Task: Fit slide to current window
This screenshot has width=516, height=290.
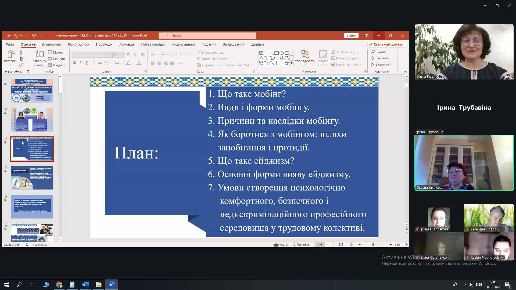Action: click(x=406, y=245)
